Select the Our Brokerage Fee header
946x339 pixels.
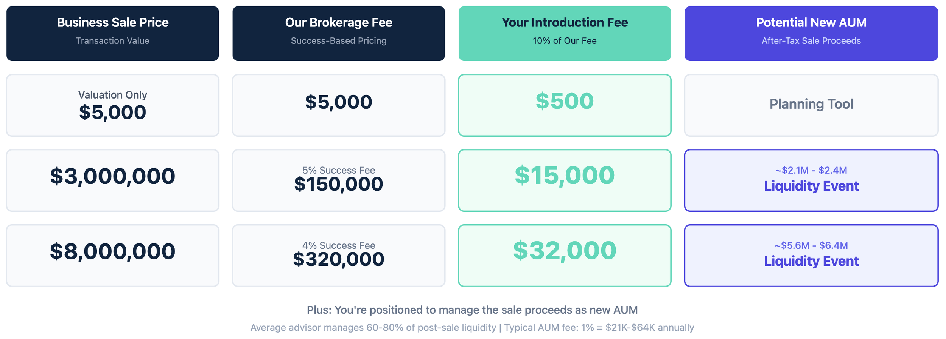339,33
